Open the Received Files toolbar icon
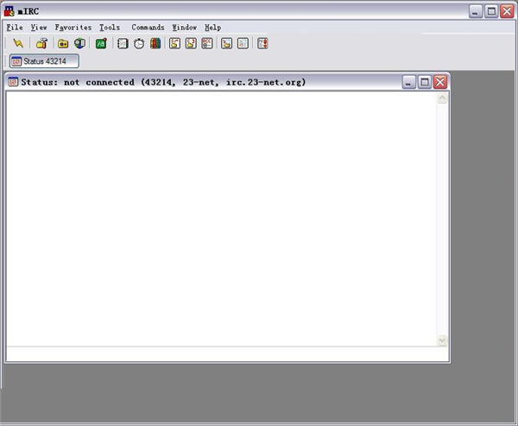Image resolution: width=518 pixels, height=426 pixels. [x=226, y=43]
